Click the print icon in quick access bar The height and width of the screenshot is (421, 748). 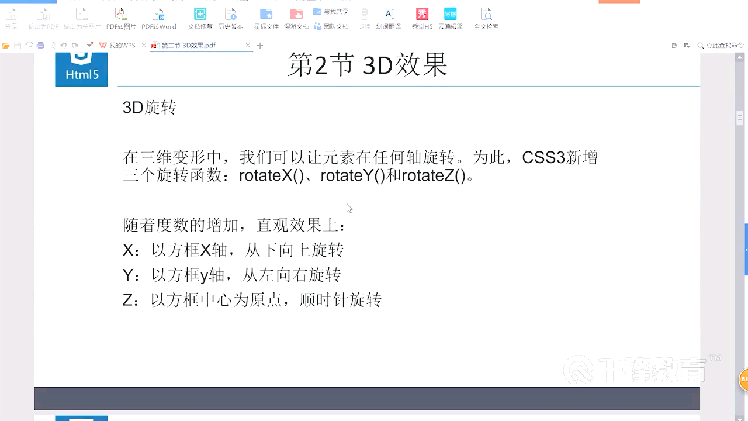tap(40, 44)
